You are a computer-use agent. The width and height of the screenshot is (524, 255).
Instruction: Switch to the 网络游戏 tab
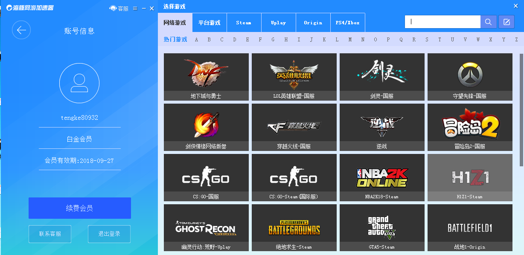(x=175, y=23)
